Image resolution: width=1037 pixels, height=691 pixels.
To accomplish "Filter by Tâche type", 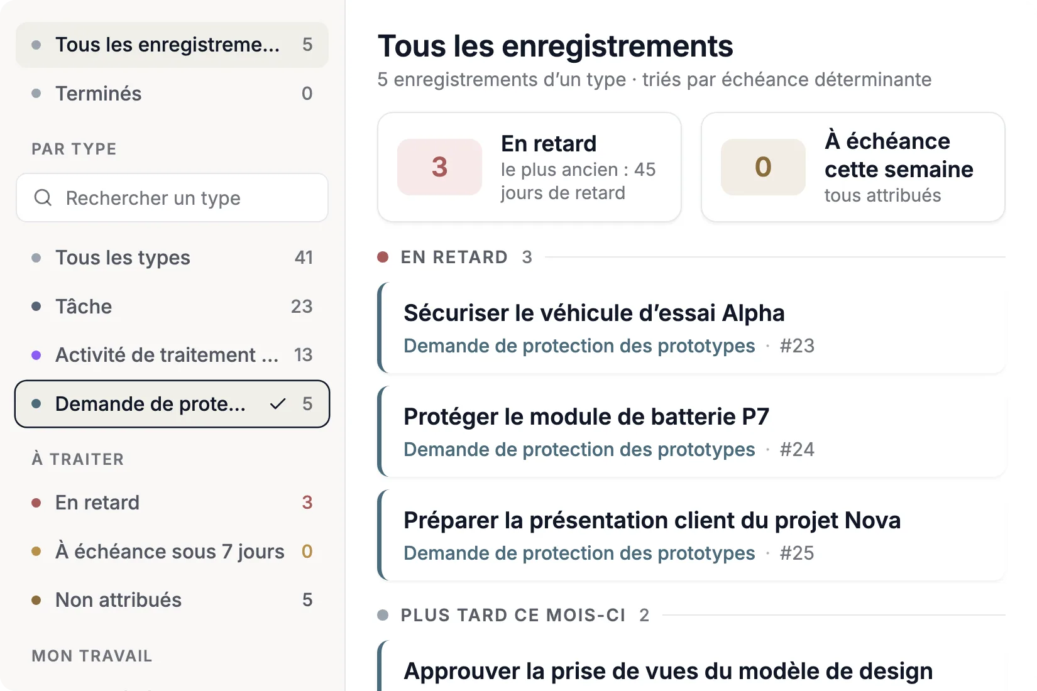I will 172,307.
